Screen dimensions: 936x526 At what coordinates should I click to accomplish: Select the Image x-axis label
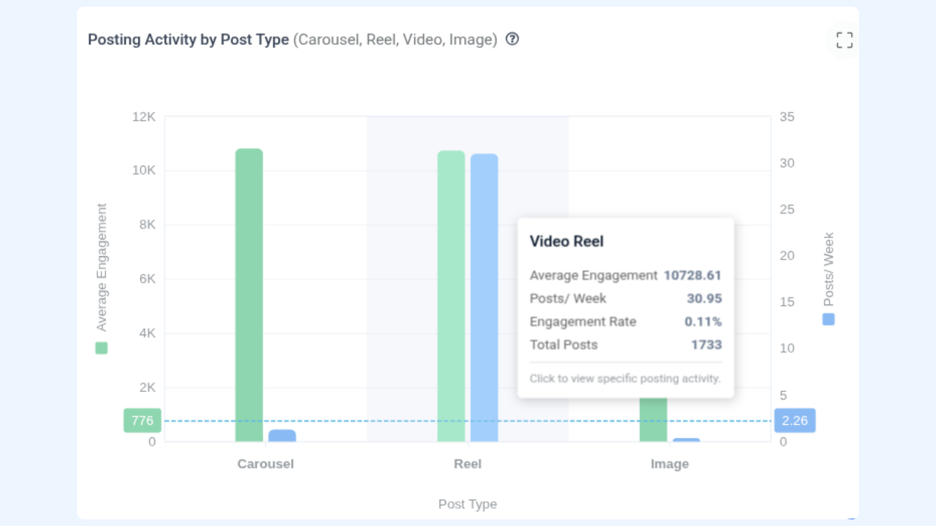point(669,464)
